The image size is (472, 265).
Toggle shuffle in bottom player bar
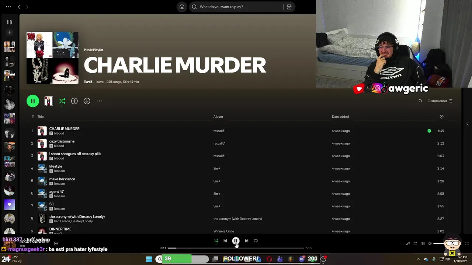[x=216, y=241]
